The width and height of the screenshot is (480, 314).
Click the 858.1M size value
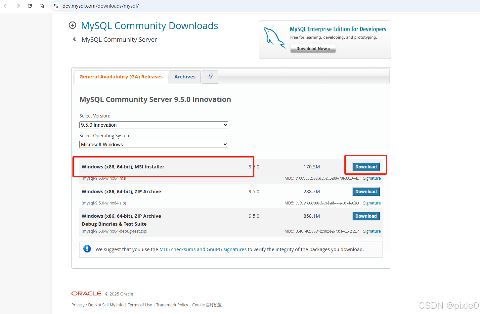312,216
